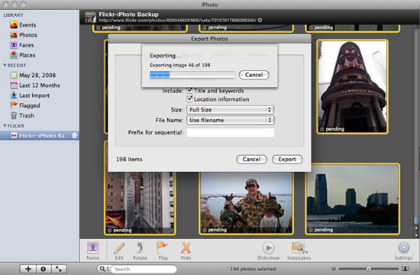Collapse the Recent section triangle

point(5,66)
